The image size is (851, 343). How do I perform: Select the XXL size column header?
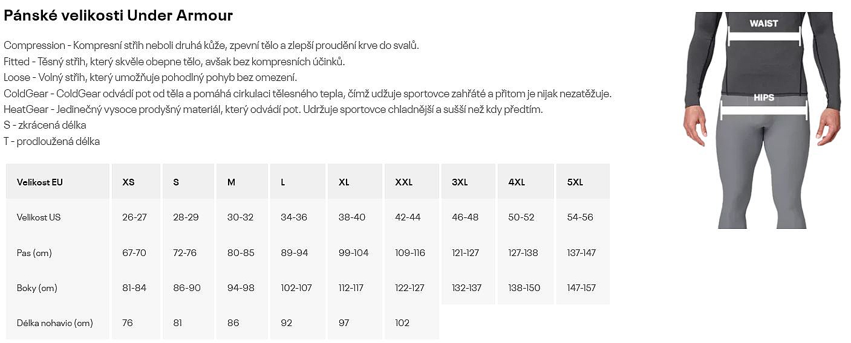pyautogui.click(x=403, y=182)
